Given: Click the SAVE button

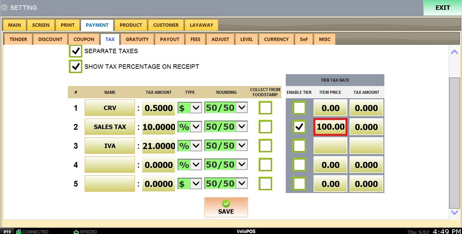Looking at the screenshot, I should coord(226,207).
